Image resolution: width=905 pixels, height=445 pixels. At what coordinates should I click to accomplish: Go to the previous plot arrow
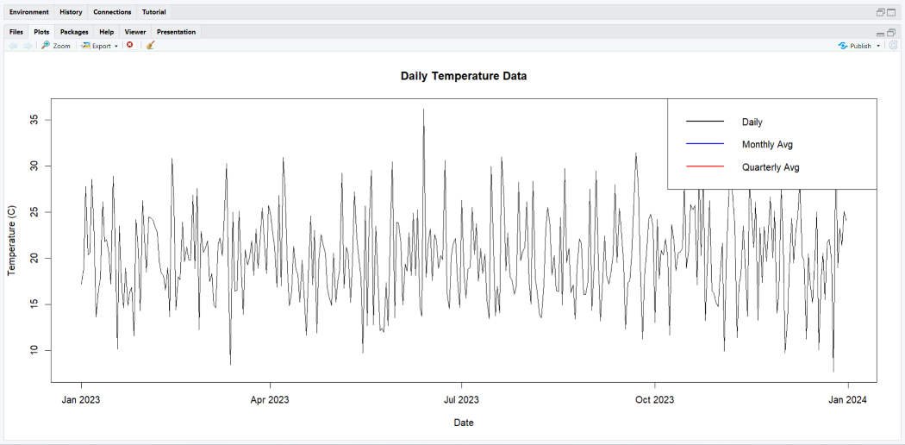pos(13,46)
